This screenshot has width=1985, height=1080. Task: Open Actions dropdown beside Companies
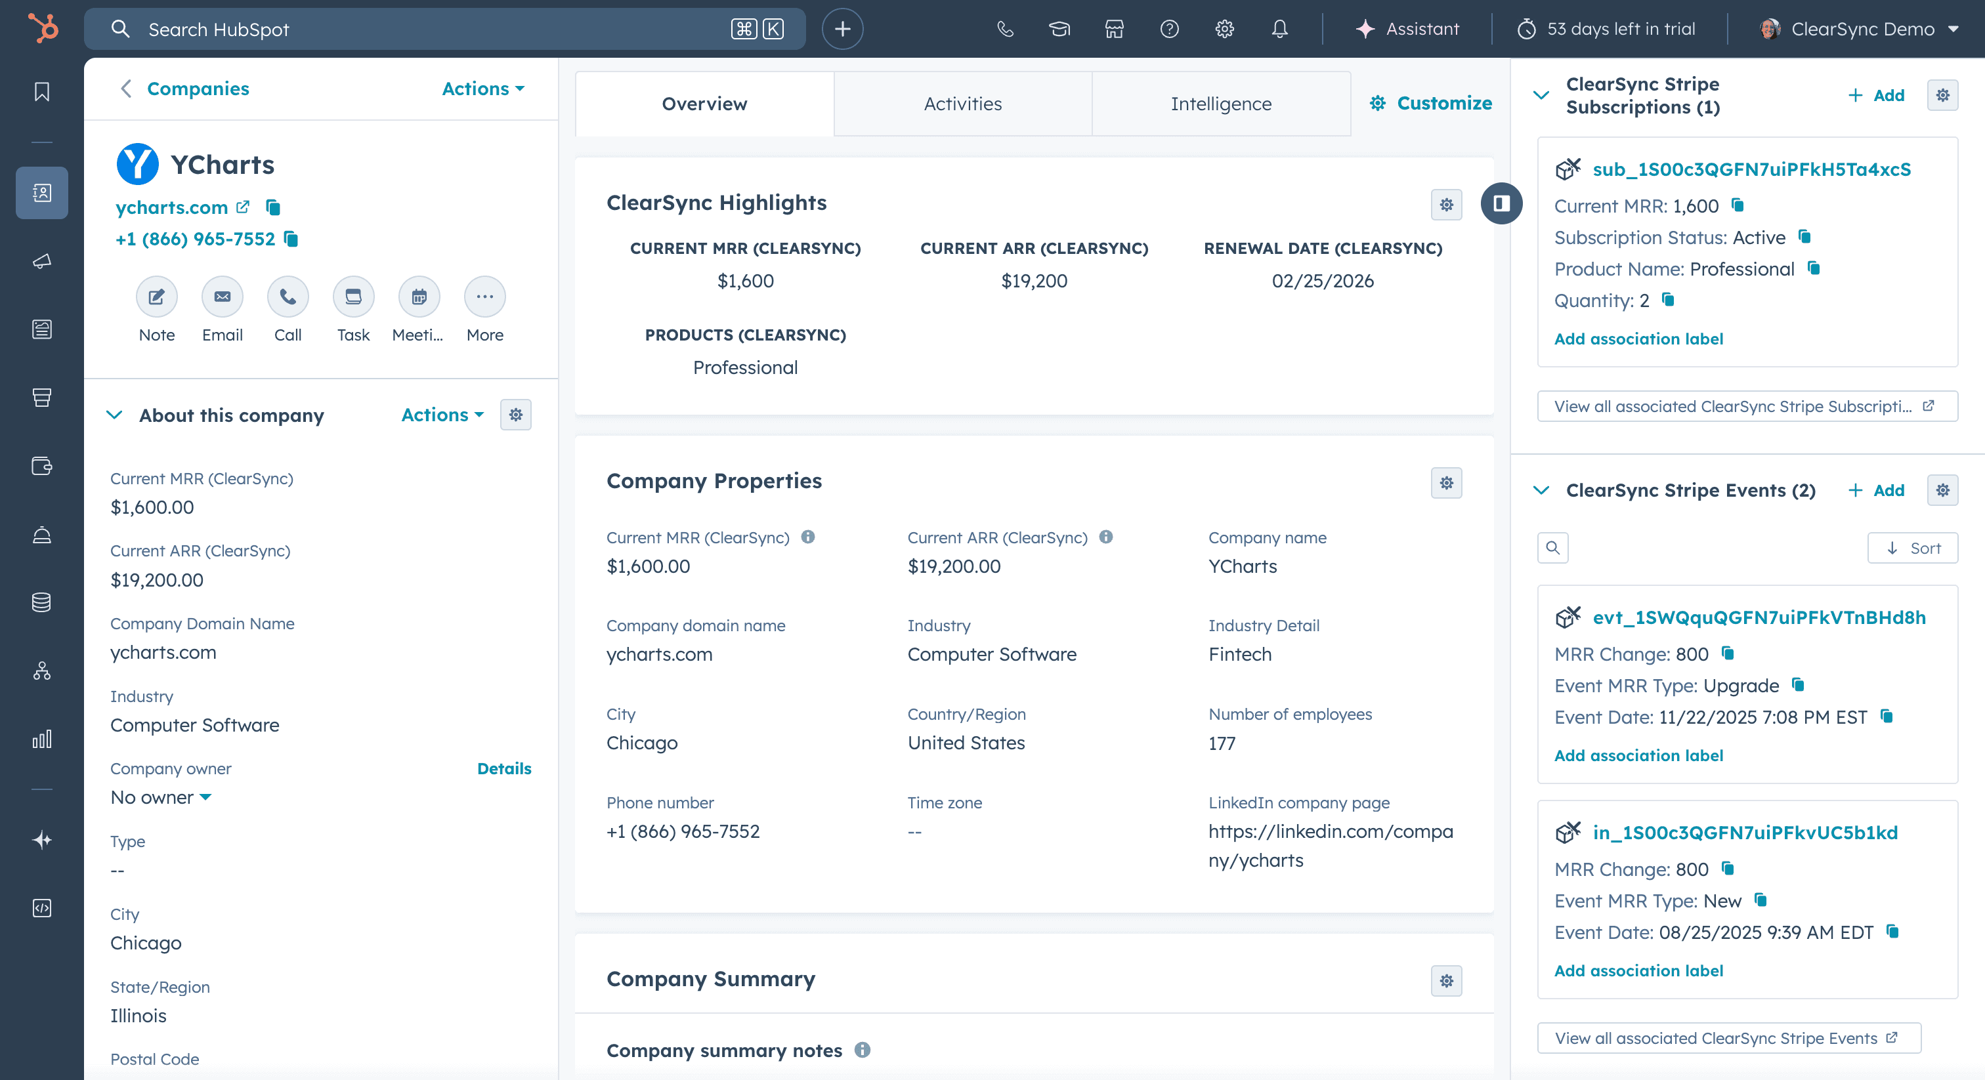click(482, 89)
